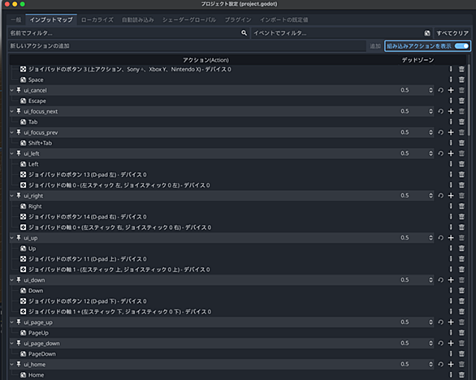Collapse the ui_right action tree

pyautogui.click(x=11, y=196)
